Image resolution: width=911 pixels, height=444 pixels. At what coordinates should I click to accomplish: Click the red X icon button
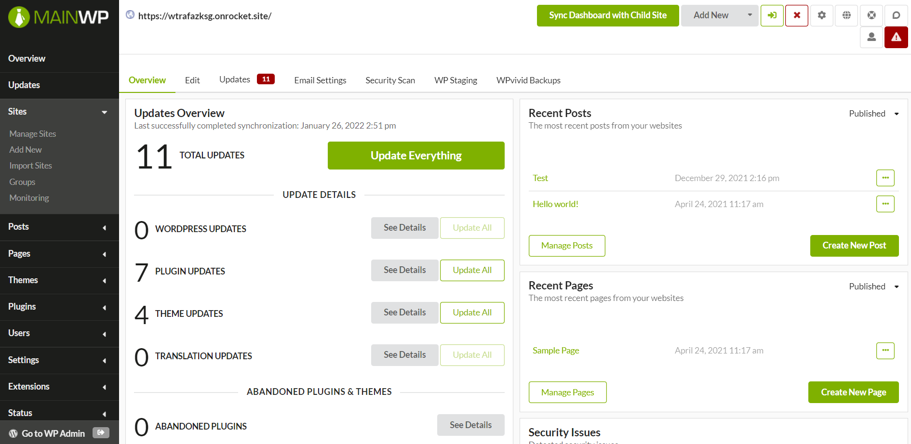point(797,15)
